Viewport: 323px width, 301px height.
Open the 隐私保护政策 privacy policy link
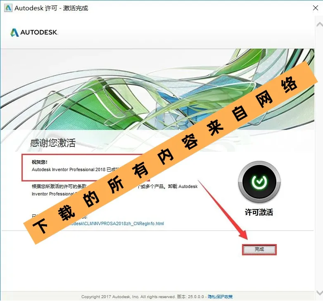(220, 296)
